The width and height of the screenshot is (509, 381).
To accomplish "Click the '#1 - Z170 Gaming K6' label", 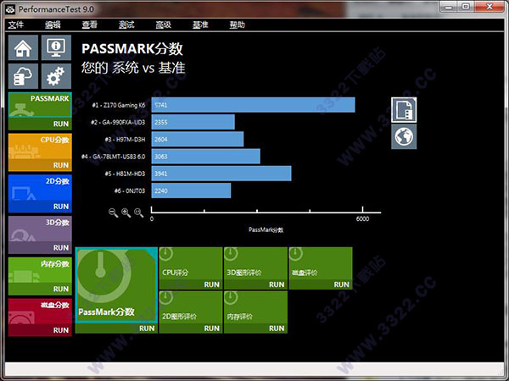I will coord(119,105).
